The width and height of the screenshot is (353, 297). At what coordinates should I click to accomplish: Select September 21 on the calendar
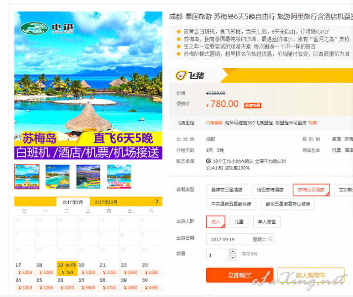pos(109,268)
